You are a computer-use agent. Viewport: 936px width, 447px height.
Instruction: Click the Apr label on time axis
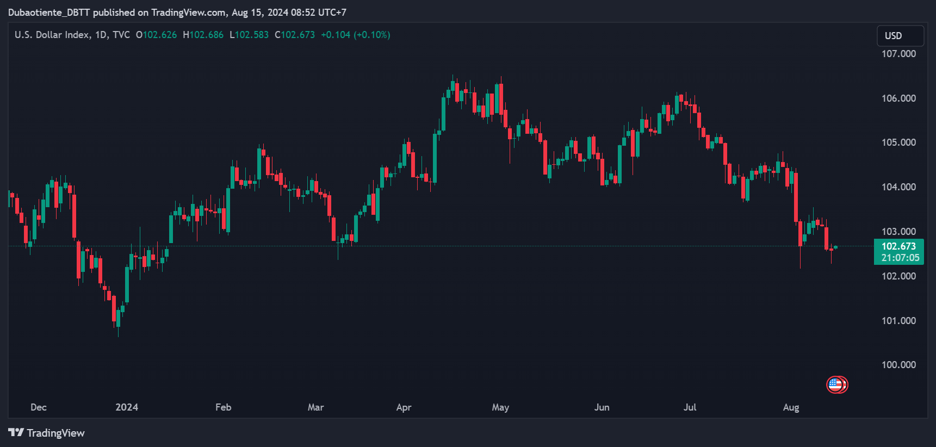(x=404, y=407)
